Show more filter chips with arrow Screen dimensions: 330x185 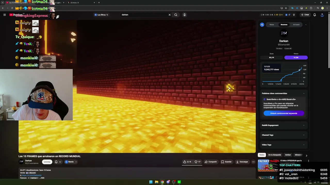pos(306,155)
